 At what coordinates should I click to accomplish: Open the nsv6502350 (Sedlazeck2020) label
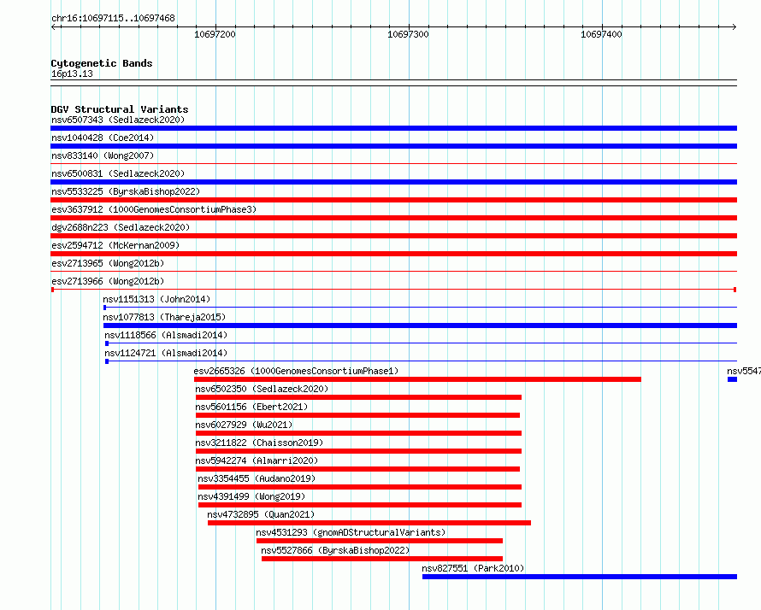[x=263, y=389]
